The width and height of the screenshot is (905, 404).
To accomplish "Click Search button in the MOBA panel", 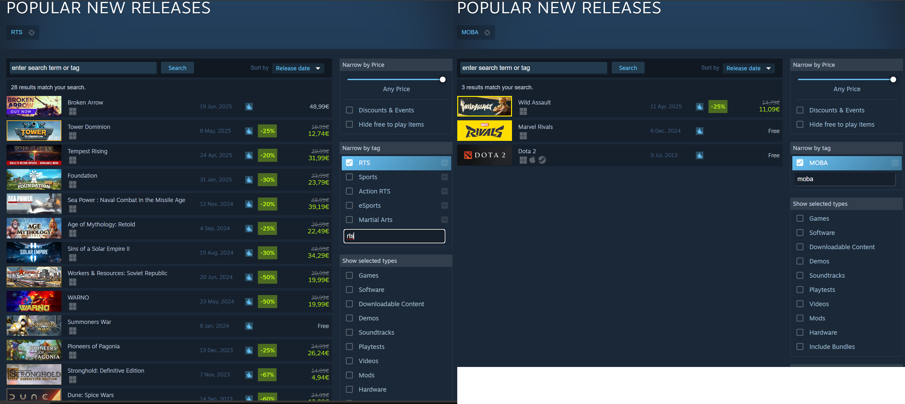I will tap(627, 68).
